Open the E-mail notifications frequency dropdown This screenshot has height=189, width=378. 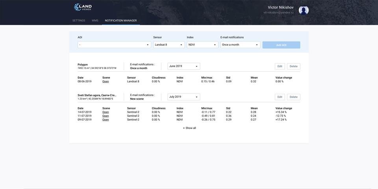(x=240, y=45)
